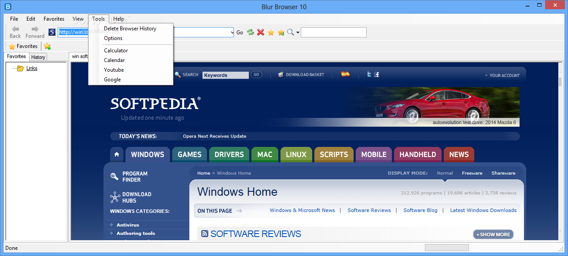Click the Download Hubs network icon
This screenshot has height=256, width=568.
(x=115, y=197)
